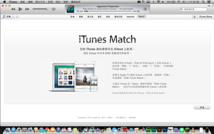This screenshot has height=134, width=214.
Task: Open the AirPlay output menu beside the volume slider
Action: coord(53,9)
